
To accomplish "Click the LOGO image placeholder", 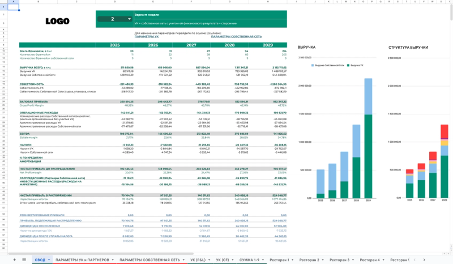I will click(x=58, y=21).
